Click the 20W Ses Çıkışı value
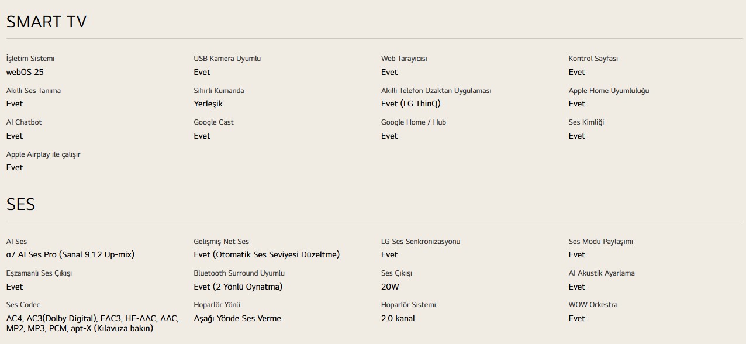This screenshot has height=344, width=746. [x=390, y=287]
